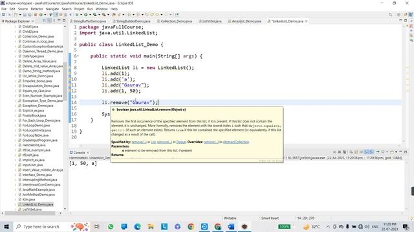Switch to the ArrayList_Demo.java tab
Image resolution: width=414 pixels, height=232 pixels.
click(x=246, y=21)
